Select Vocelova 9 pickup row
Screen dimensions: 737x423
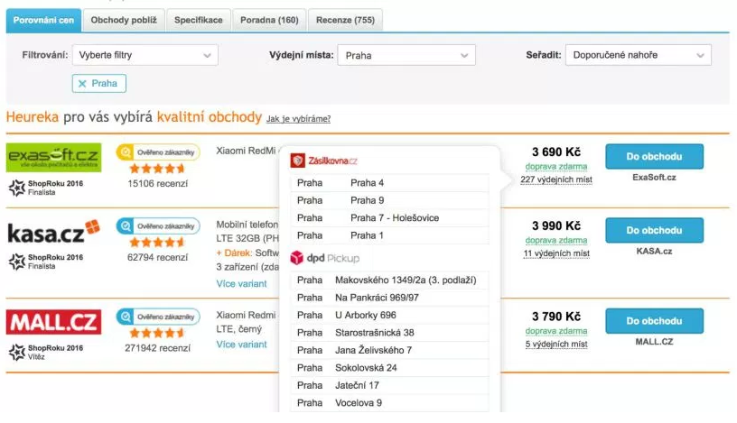pos(389,403)
